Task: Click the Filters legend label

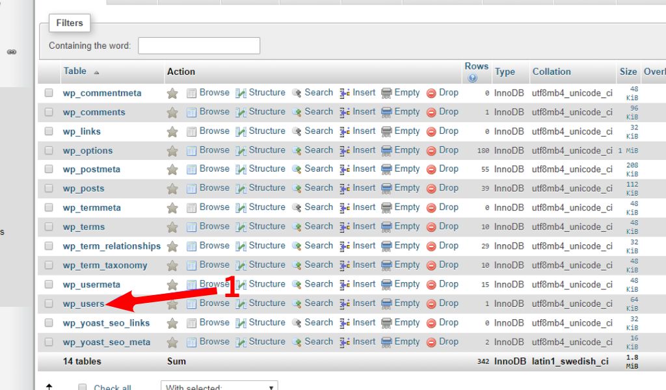Action: click(70, 23)
